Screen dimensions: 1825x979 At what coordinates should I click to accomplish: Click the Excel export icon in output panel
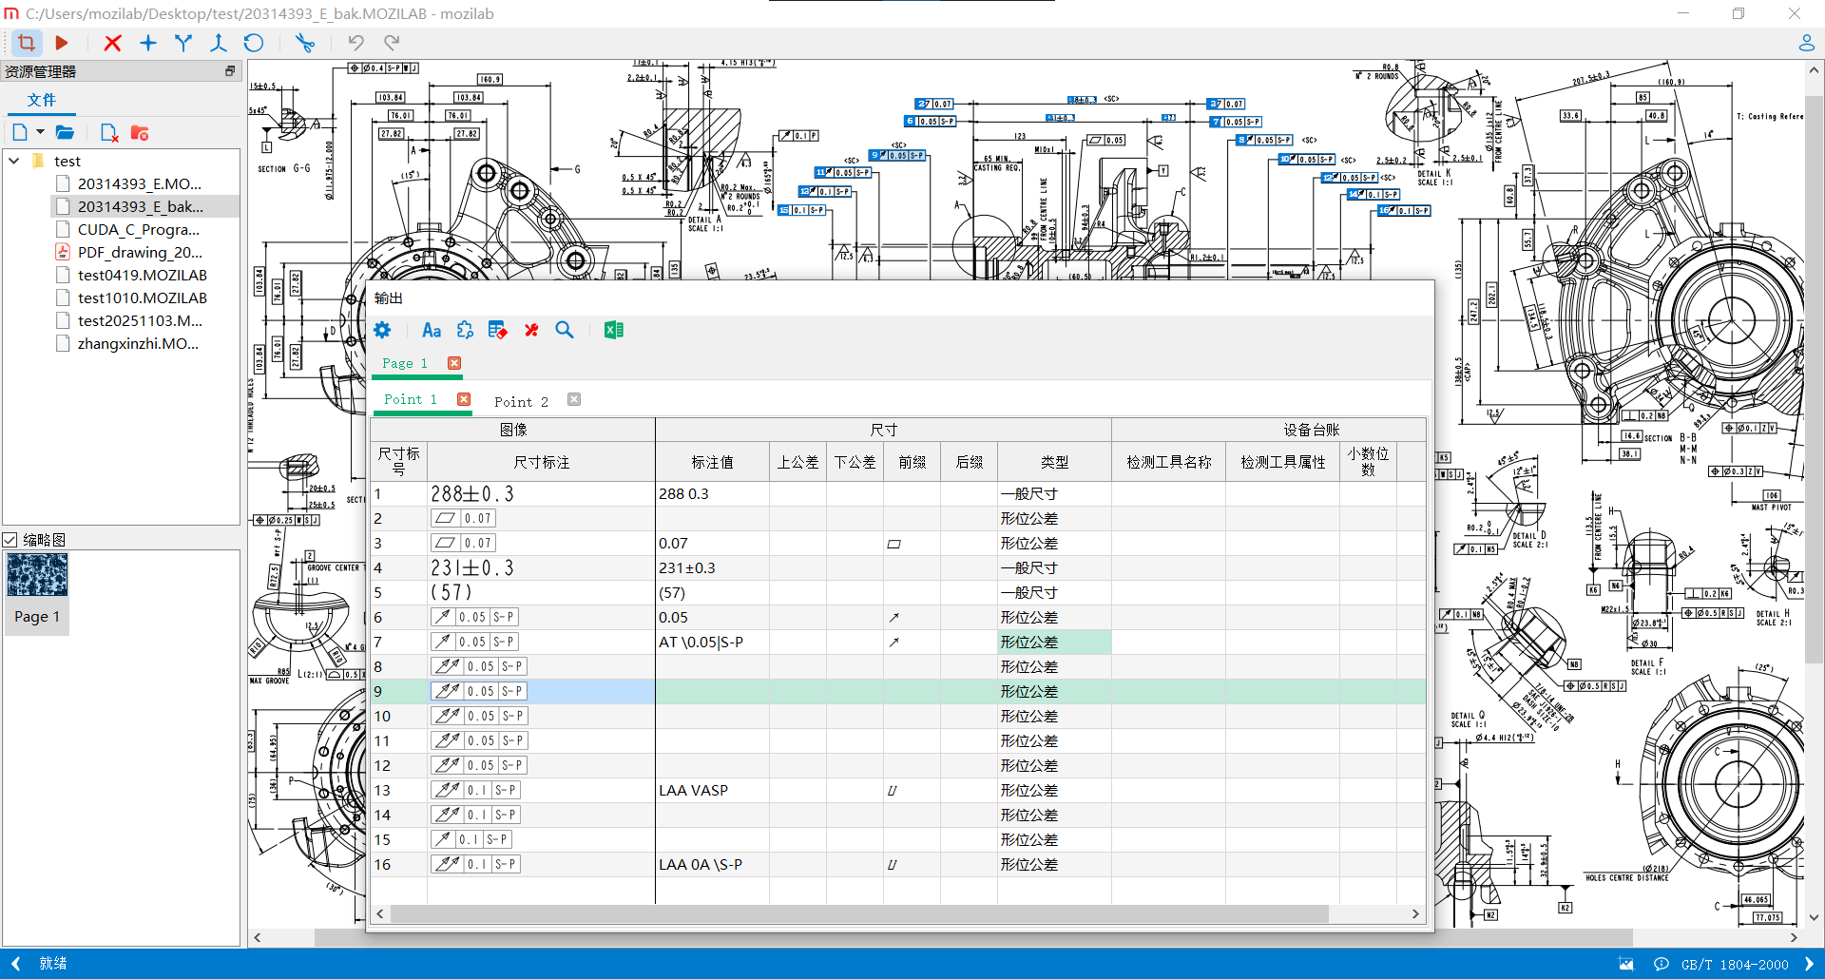613,330
